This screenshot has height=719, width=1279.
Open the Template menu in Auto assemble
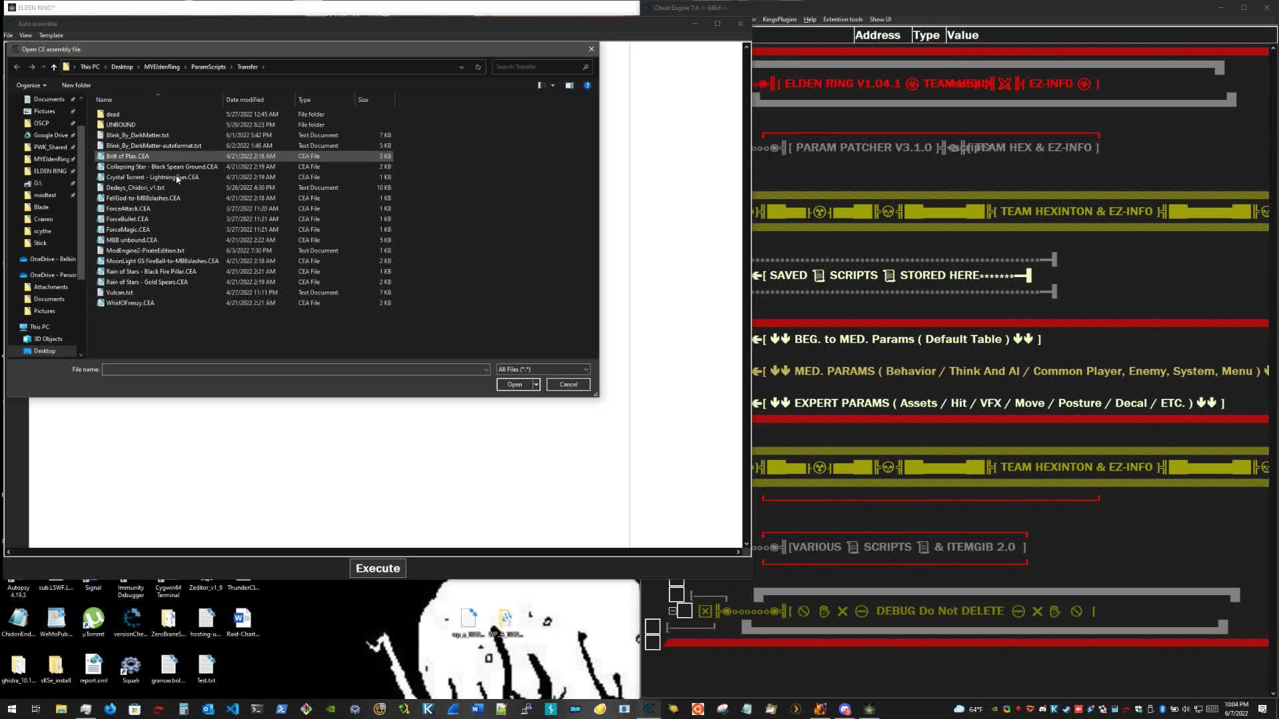51,35
